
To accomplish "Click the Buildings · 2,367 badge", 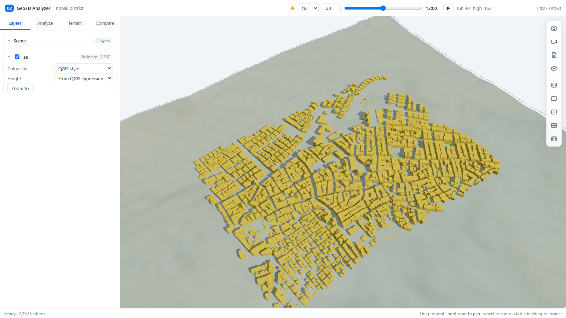I will coord(96,57).
